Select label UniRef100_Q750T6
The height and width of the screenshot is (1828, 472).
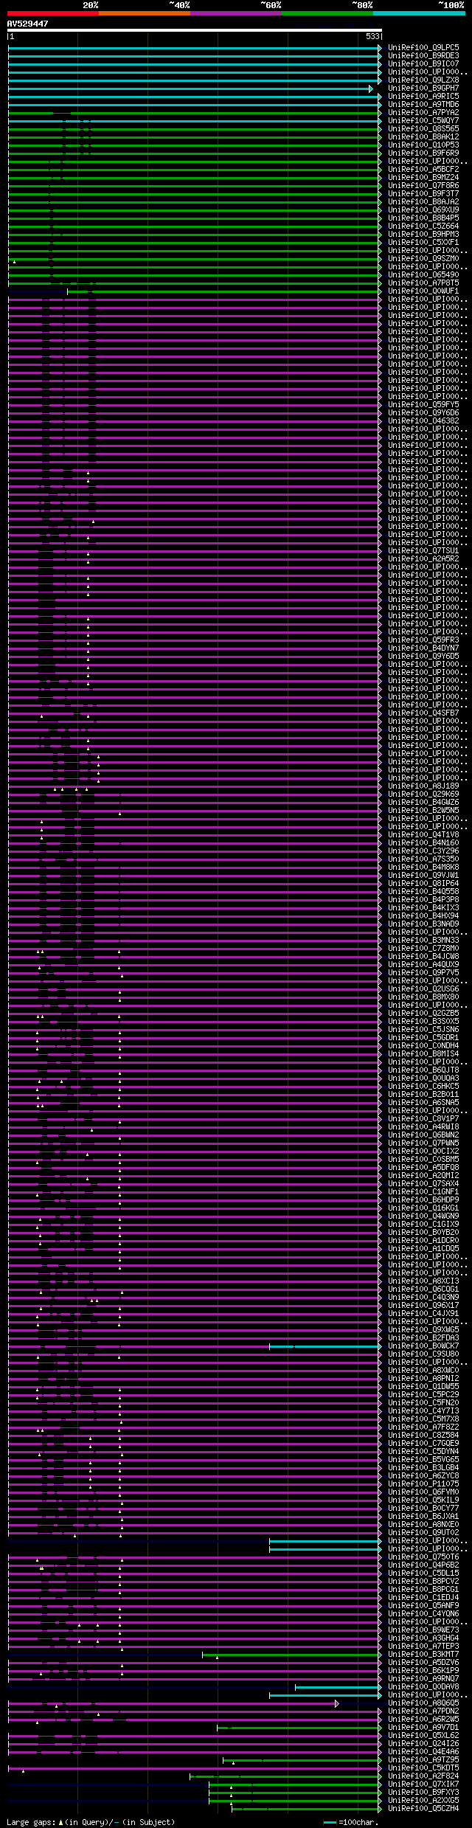click(x=423, y=1557)
